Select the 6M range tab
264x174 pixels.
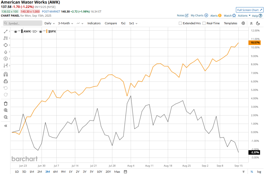click(x=55, y=172)
